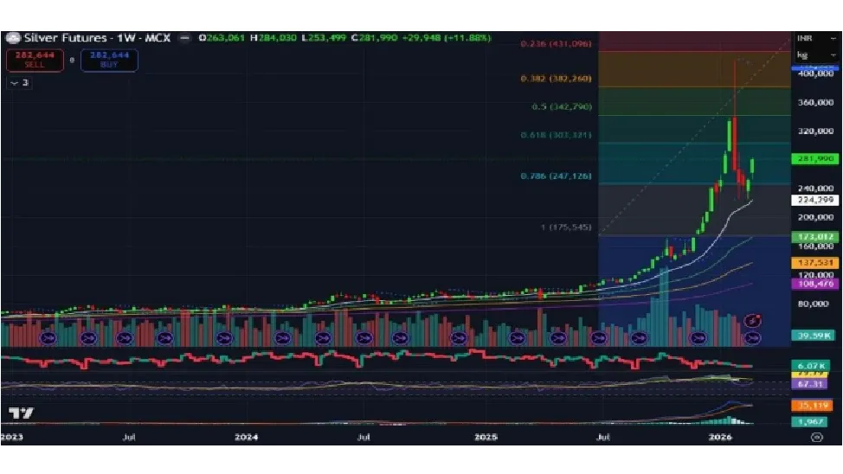Click the SELL 282,644 button
Viewport: 843px width, 474px height.
pos(35,60)
